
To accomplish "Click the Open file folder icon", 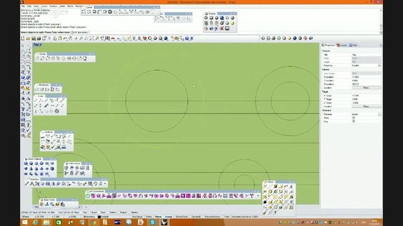I will [x=28, y=38].
